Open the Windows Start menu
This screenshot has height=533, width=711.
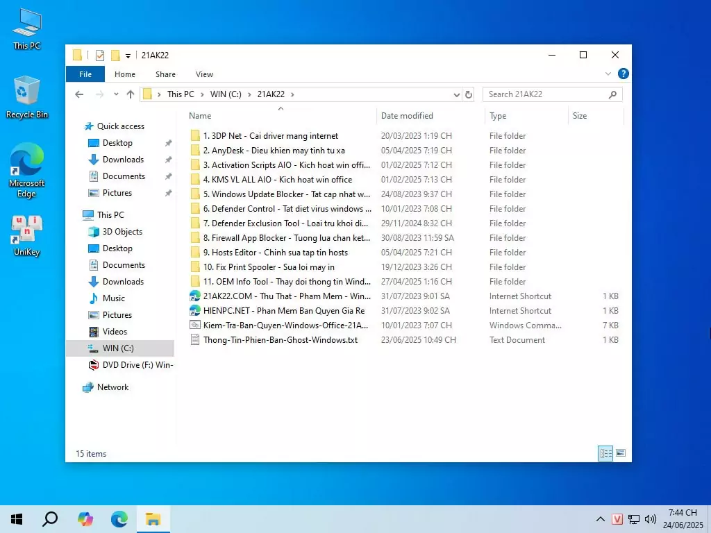(17, 519)
